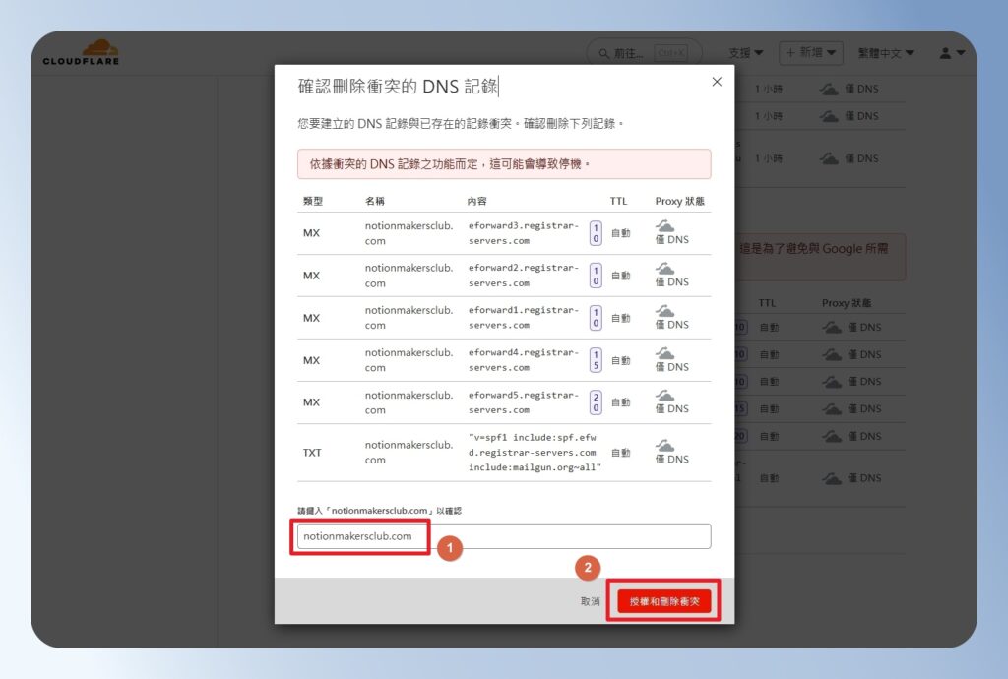This screenshot has width=1008, height=679.
Task: Click the dialog title text
Action: pyautogui.click(x=398, y=86)
